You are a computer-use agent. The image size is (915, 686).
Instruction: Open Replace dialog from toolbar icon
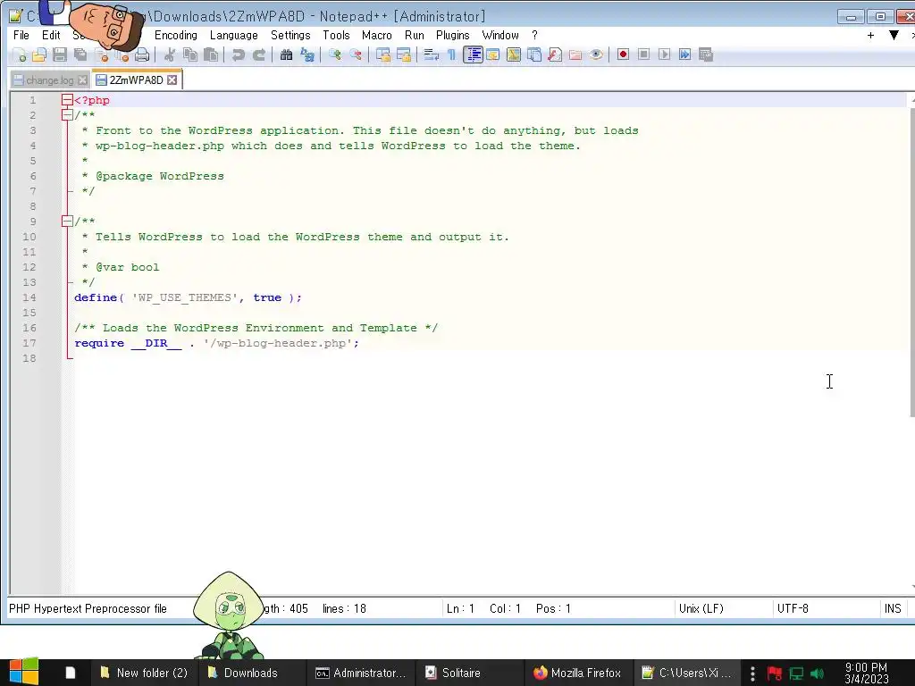tap(307, 54)
